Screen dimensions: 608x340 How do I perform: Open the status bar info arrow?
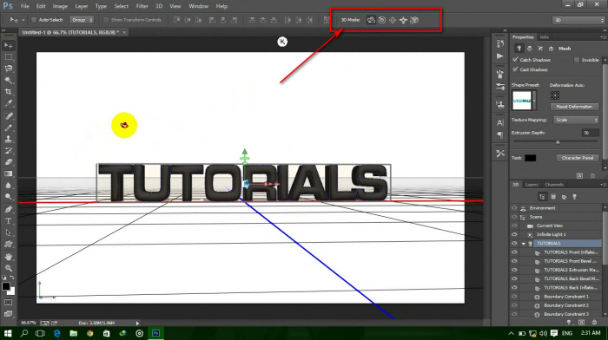137,323
